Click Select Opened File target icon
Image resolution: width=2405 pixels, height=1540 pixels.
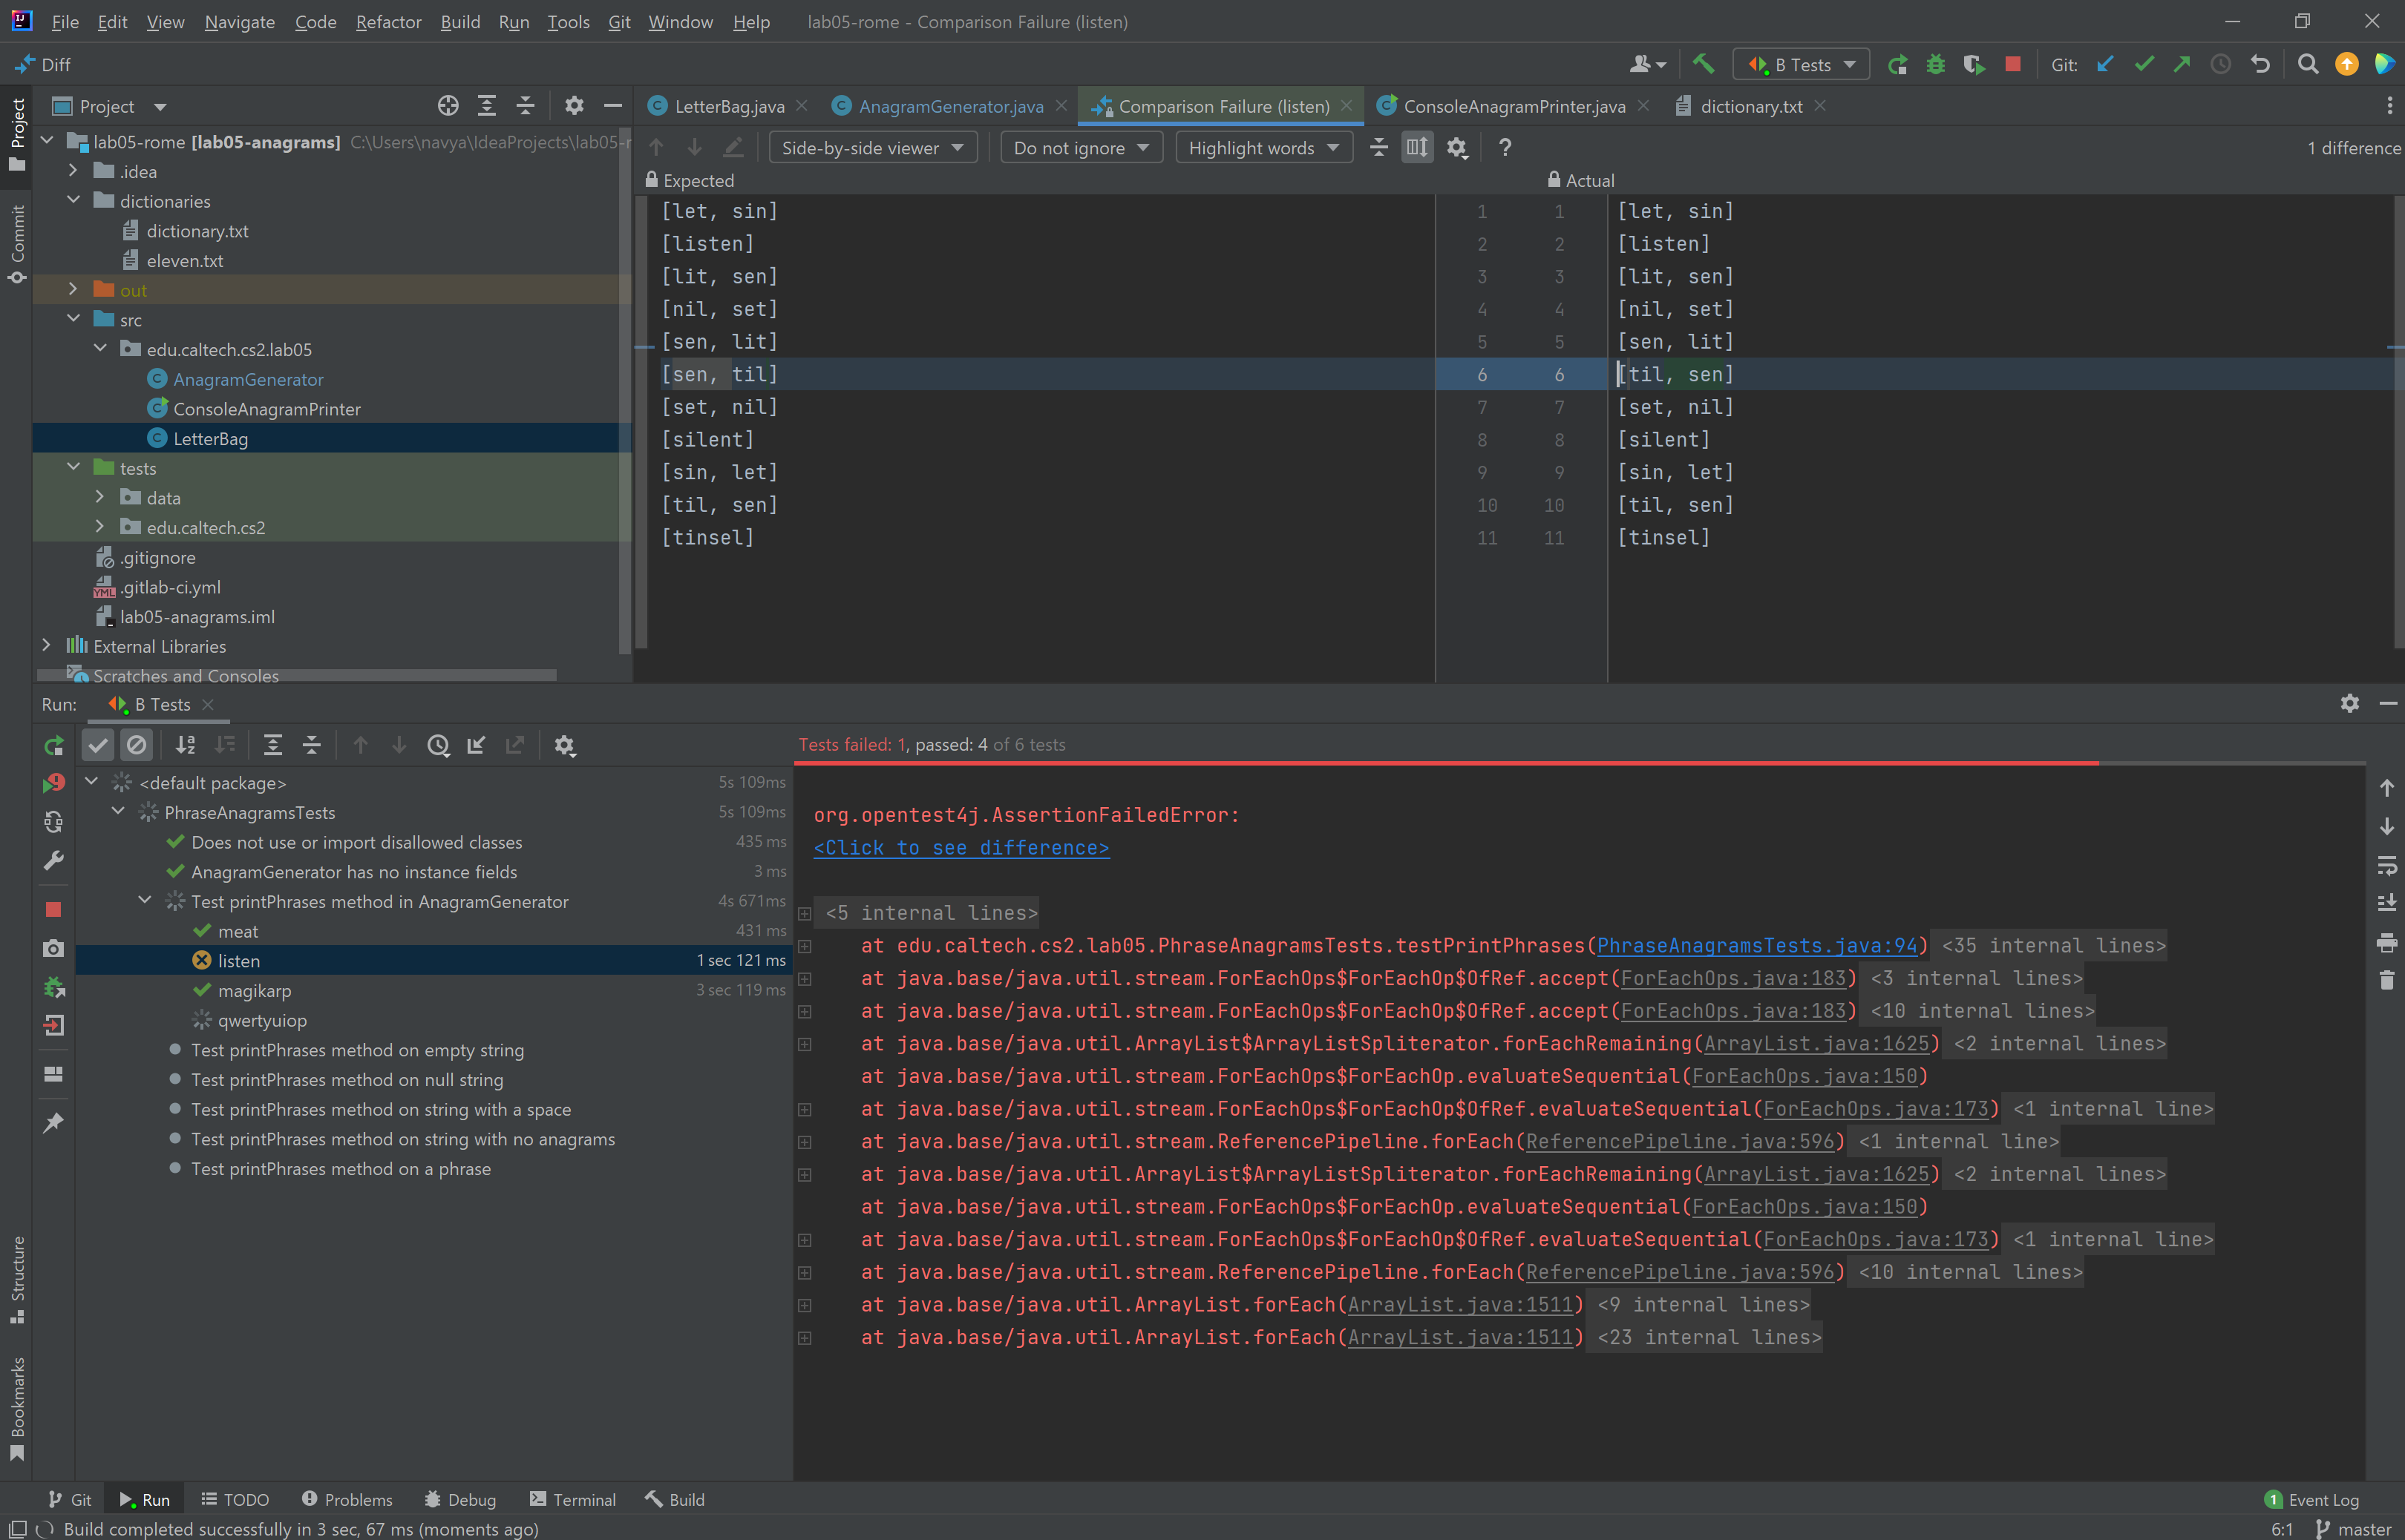click(448, 106)
